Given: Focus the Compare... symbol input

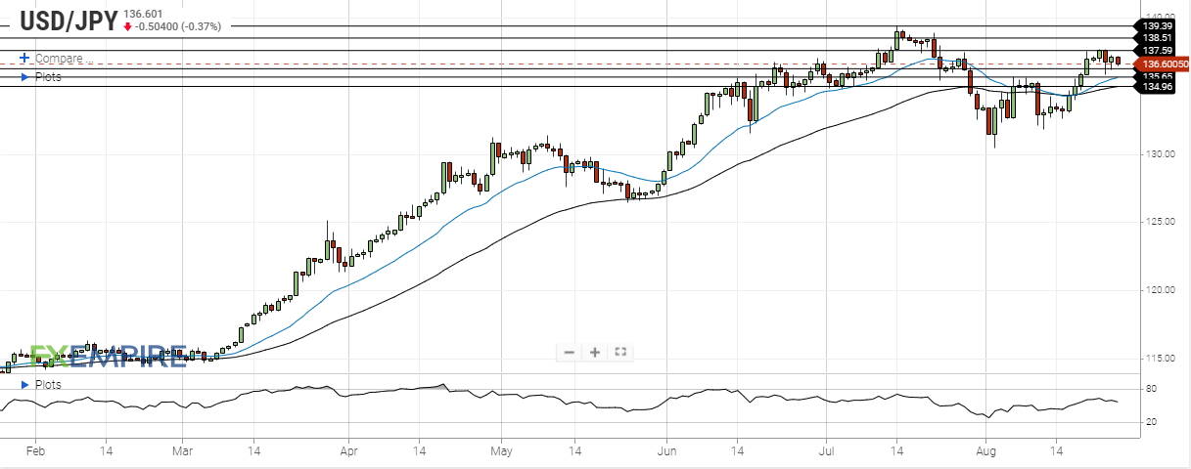Looking at the screenshot, I should click(x=64, y=59).
